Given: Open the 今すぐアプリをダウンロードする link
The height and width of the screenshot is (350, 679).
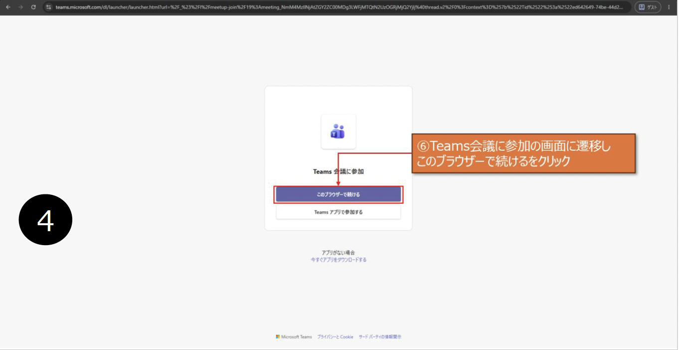Looking at the screenshot, I should (x=339, y=260).
